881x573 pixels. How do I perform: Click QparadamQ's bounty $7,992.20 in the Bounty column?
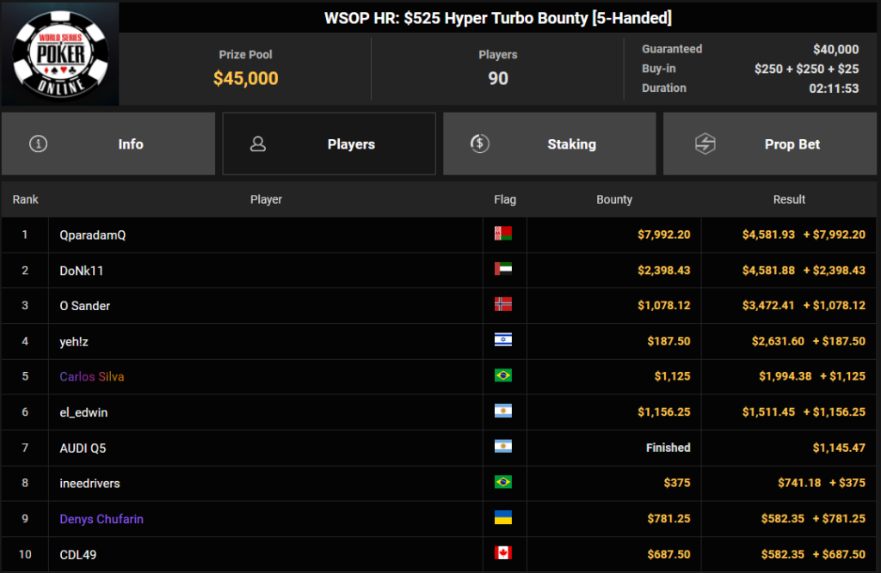click(664, 235)
